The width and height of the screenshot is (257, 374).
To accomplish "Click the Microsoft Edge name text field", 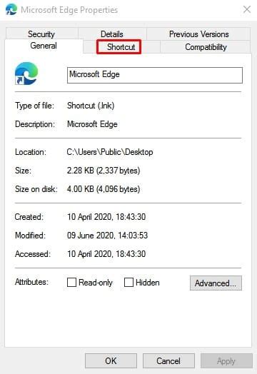I will [155, 75].
